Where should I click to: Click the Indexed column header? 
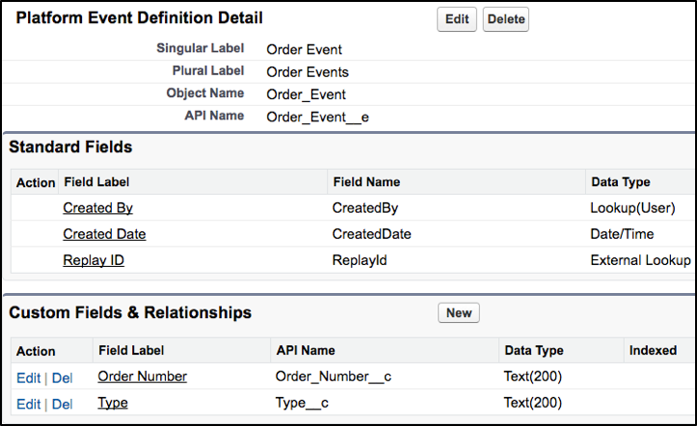coord(653,351)
